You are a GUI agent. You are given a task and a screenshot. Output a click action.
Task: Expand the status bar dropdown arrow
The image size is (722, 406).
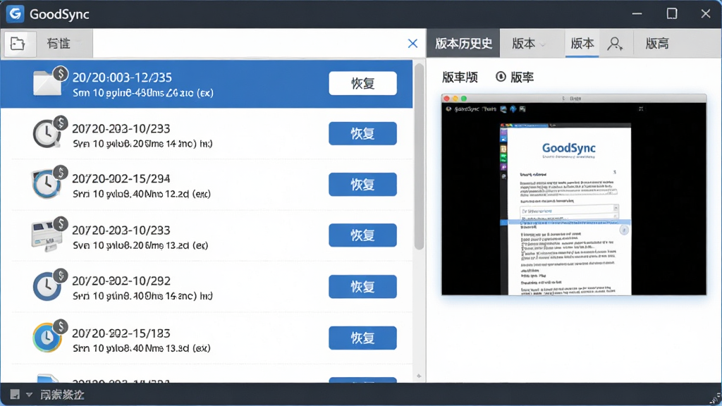click(x=29, y=395)
